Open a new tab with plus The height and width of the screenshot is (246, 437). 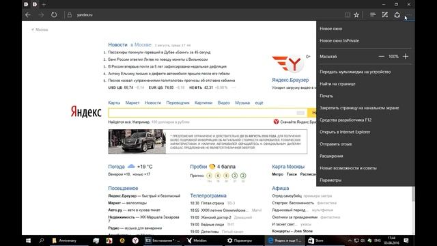(44, 5)
